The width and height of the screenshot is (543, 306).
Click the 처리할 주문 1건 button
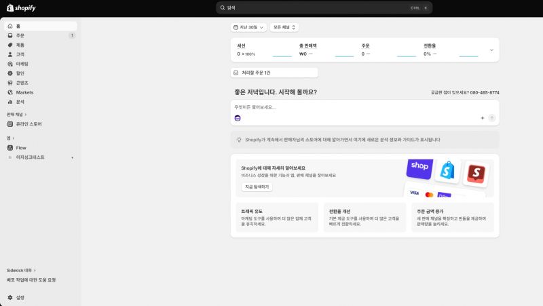pyautogui.click(x=274, y=73)
